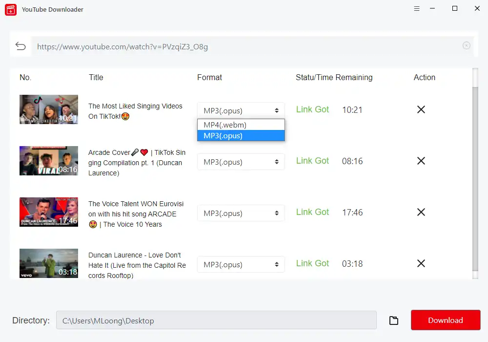Click 'Link Got' status in the 08:16 row
Viewport: 488px width, 342px height.
pyautogui.click(x=312, y=161)
